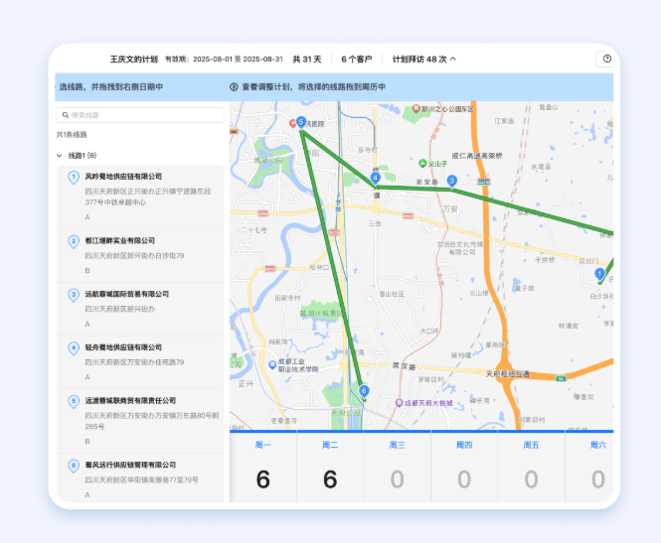Image resolution: width=661 pixels, height=543 pixels.
Task: Click list pin icon number 3
Action: click(x=74, y=295)
